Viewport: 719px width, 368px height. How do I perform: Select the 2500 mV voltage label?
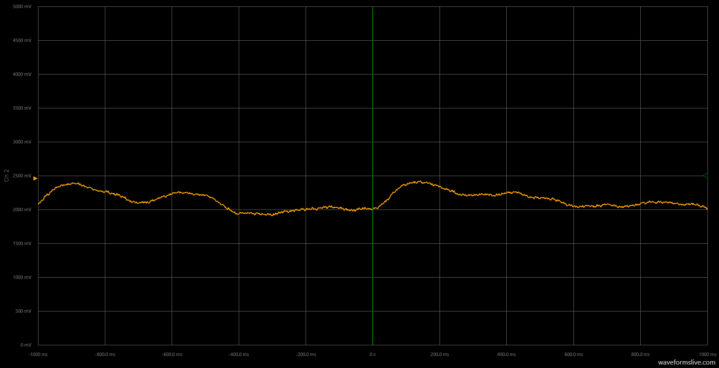coord(22,176)
